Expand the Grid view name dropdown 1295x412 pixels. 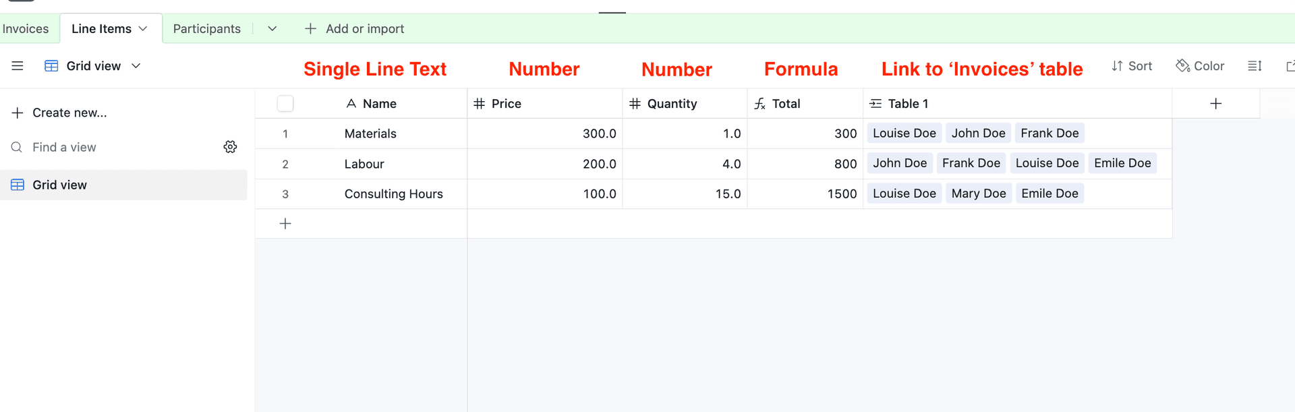coord(136,65)
